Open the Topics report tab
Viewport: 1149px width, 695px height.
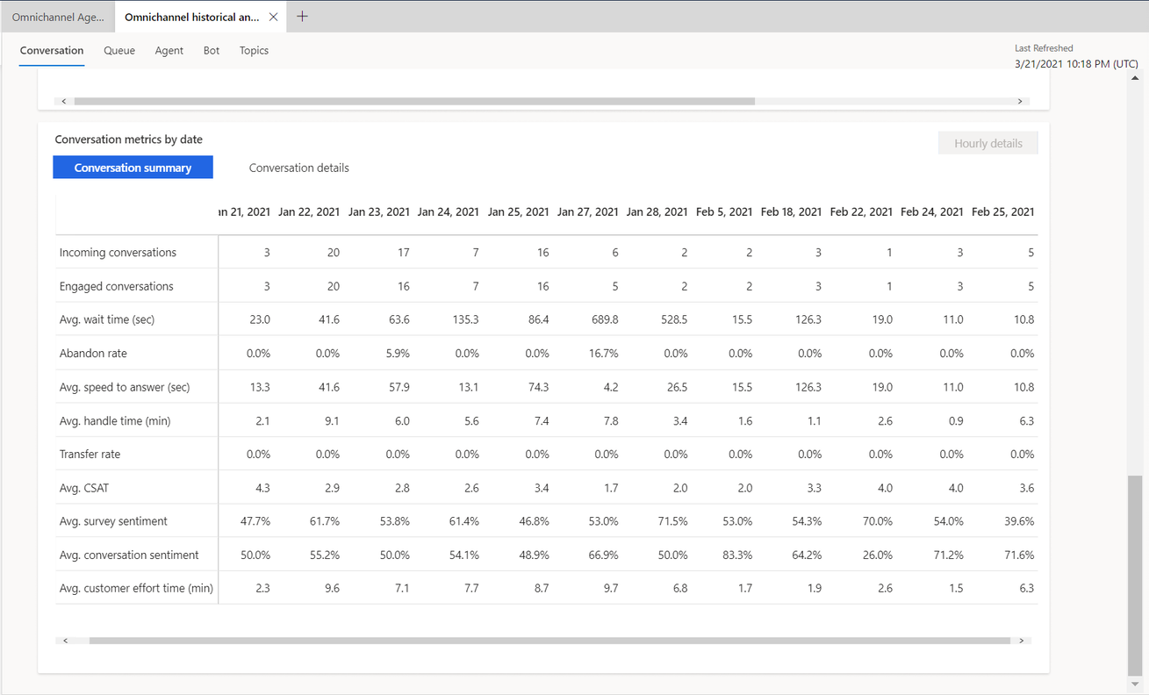pyautogui.click(x=254, y=51)
